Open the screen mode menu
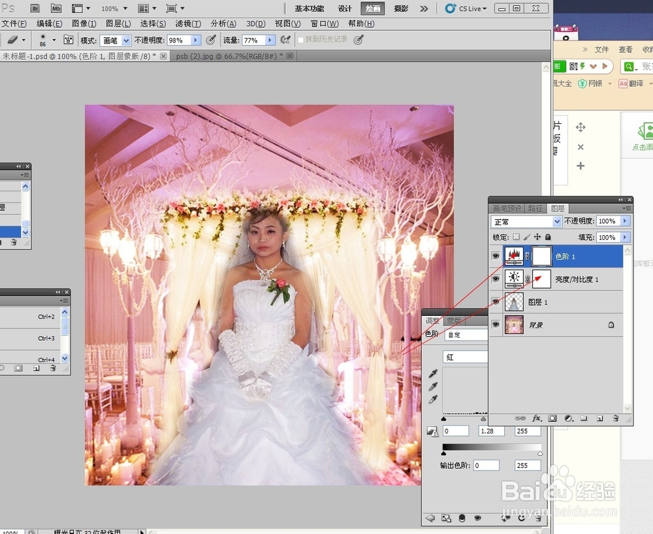Image resolution: width=653 pixels, height=534 pixels. (x=175, y=8)
